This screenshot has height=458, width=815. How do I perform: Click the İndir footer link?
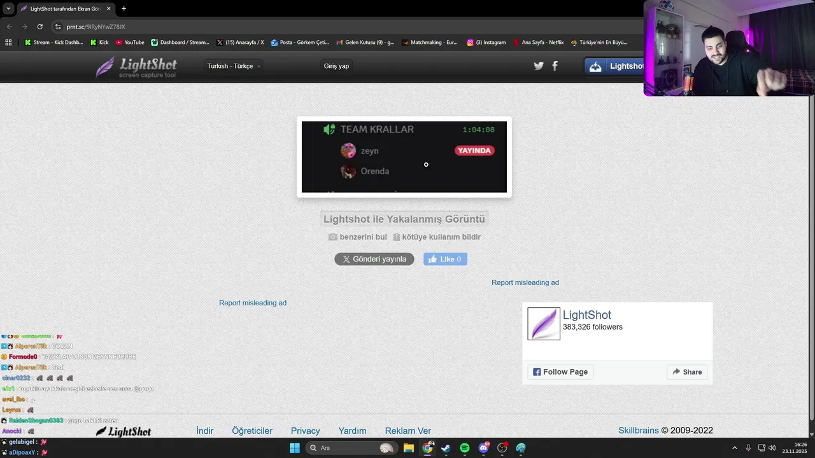[205, 431]
